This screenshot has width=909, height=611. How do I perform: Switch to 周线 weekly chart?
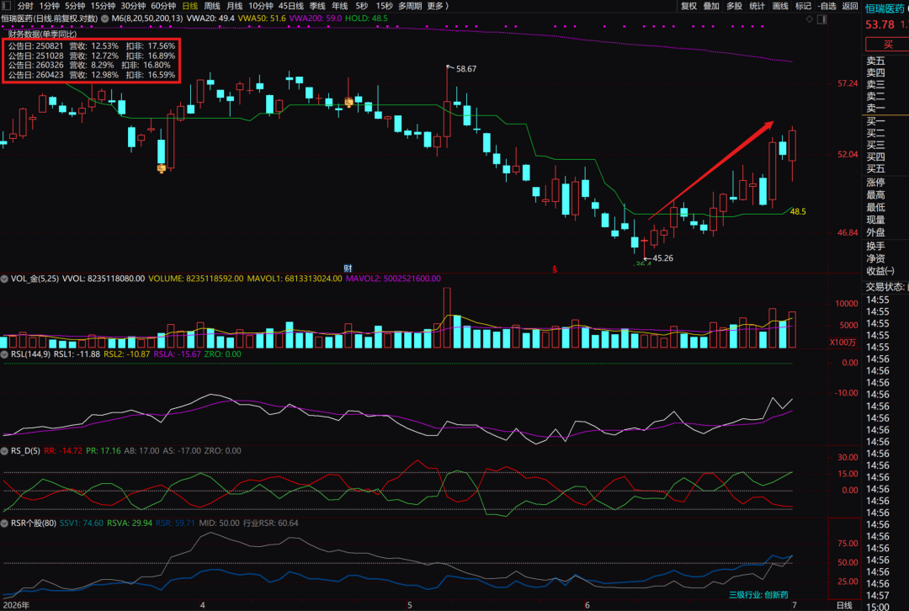point(211,6)
